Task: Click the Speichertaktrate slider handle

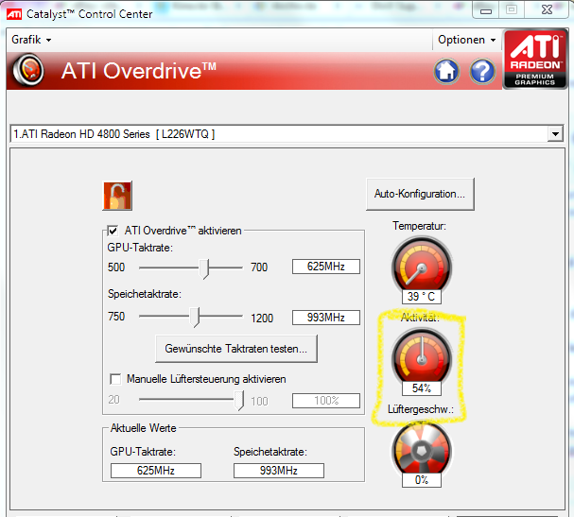Action: click(195, 317)
